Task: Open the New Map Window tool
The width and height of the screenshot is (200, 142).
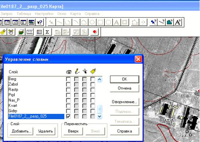Action: (7, 22)
